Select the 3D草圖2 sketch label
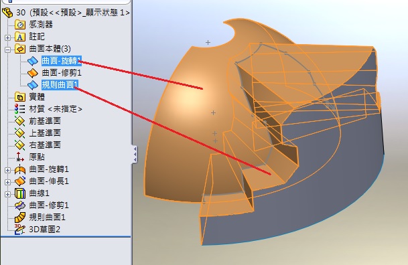The image size is (408, 265). pyautogui.click(x=44, y=229)
